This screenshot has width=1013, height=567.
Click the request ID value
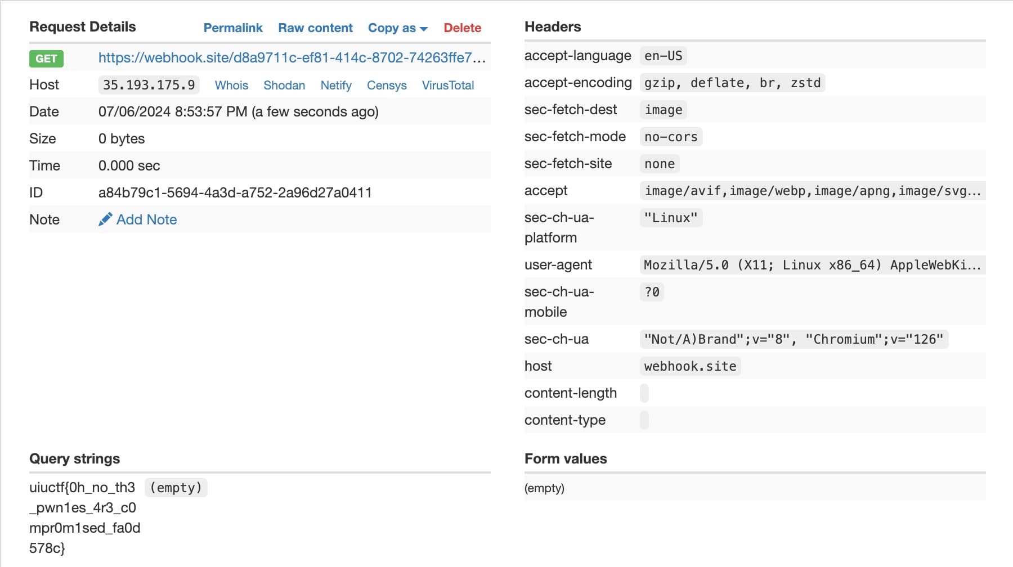(x=235, y=193)
